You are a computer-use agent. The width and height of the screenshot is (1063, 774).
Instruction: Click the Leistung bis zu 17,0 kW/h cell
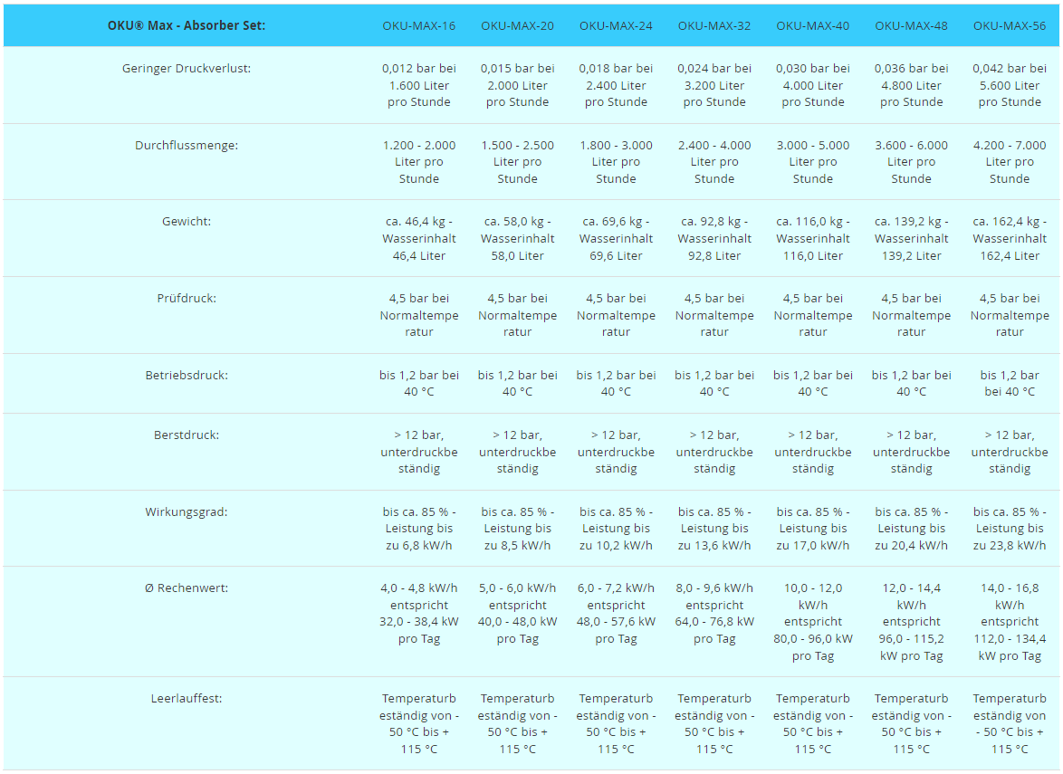813,529
